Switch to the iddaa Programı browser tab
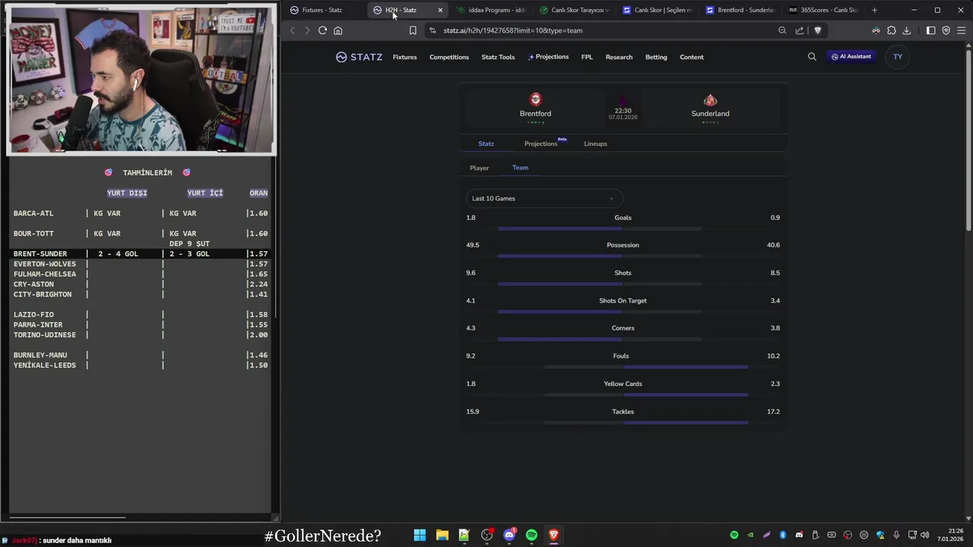The width and height of the screenshot is (973, 547). (x=496, y=10)
